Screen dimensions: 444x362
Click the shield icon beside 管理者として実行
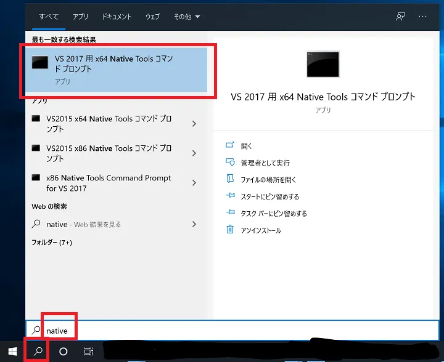230,162
